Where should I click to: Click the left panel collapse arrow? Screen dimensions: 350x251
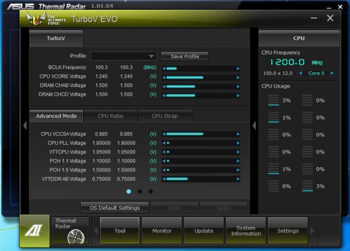(x=24, y=125)
